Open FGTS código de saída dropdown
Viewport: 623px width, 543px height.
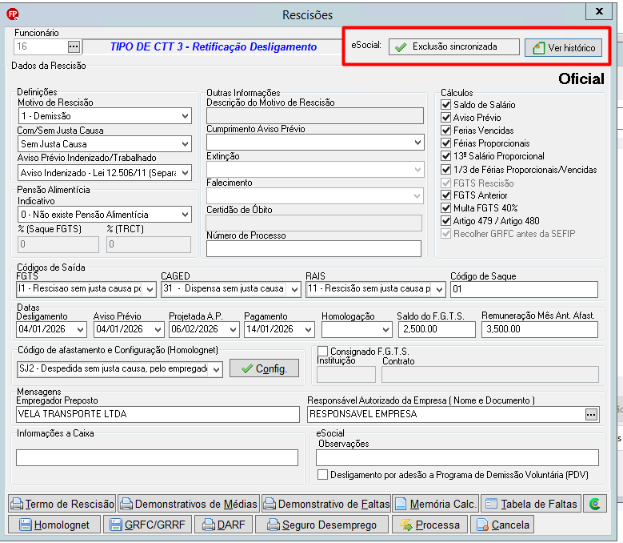click(150, 289)
